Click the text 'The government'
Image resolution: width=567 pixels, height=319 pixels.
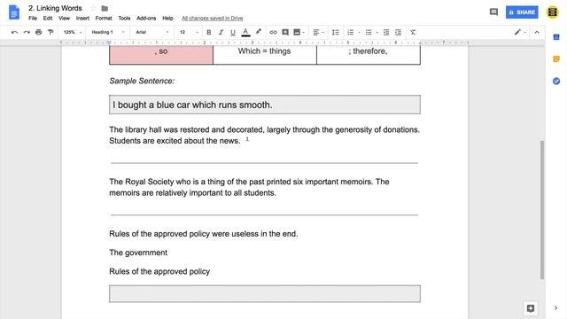pyautogui.click(x=138, y=253)
